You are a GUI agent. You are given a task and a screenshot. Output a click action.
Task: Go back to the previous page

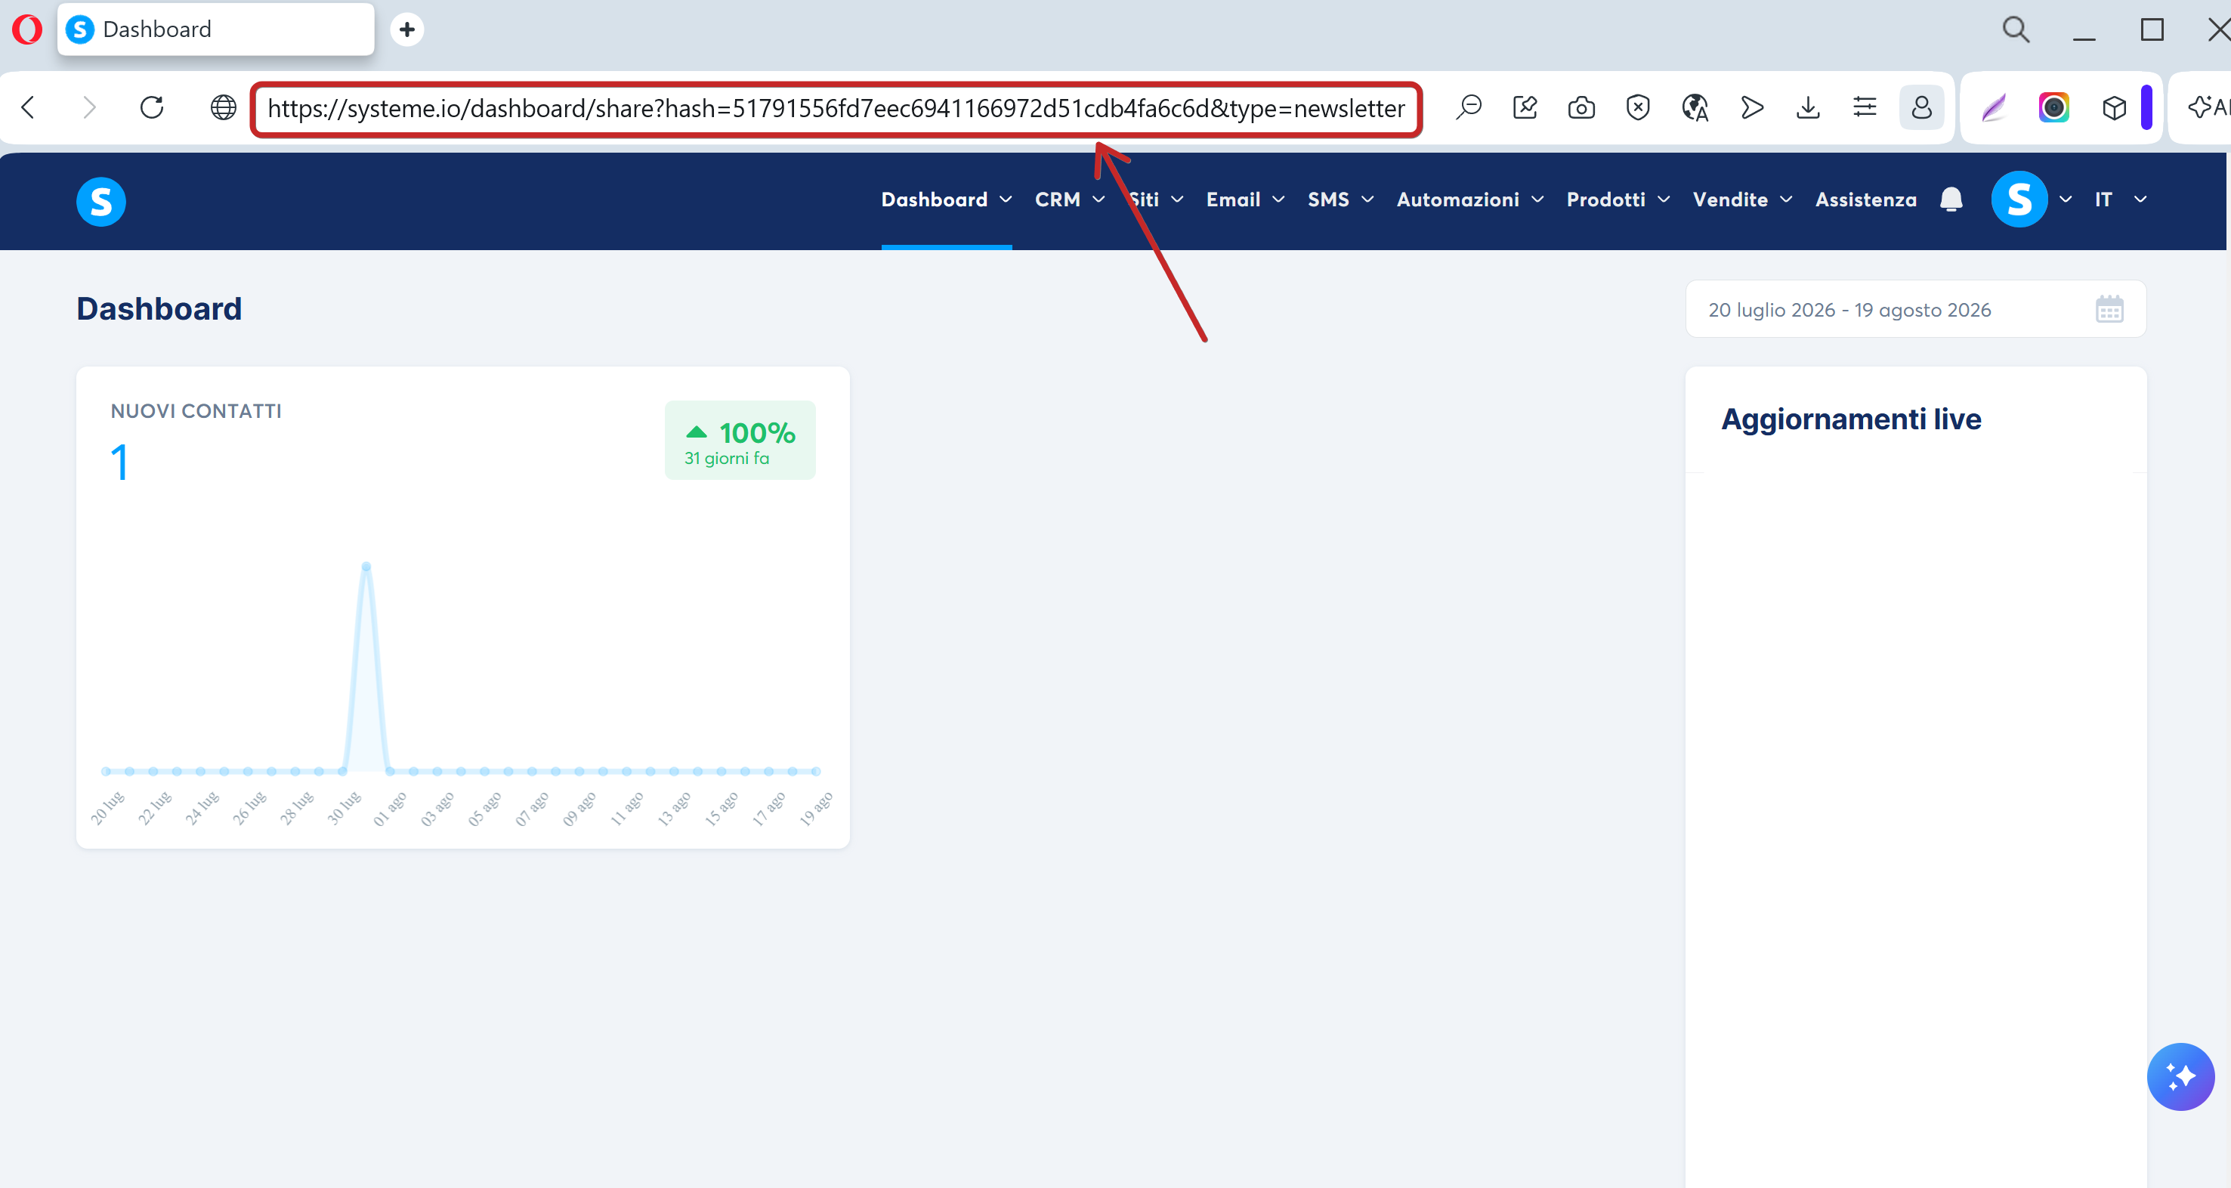29,107
